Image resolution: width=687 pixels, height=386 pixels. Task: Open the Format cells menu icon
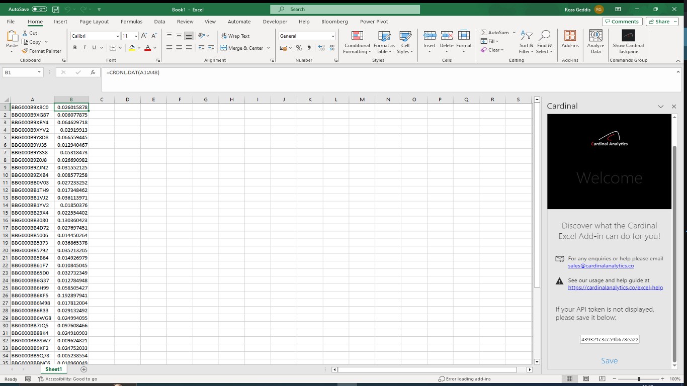(464, 35)
